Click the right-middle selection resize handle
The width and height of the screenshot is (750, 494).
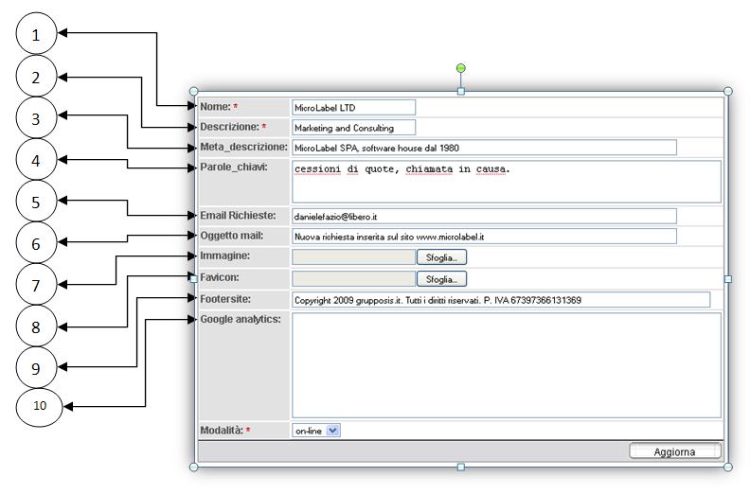[728, 279]
